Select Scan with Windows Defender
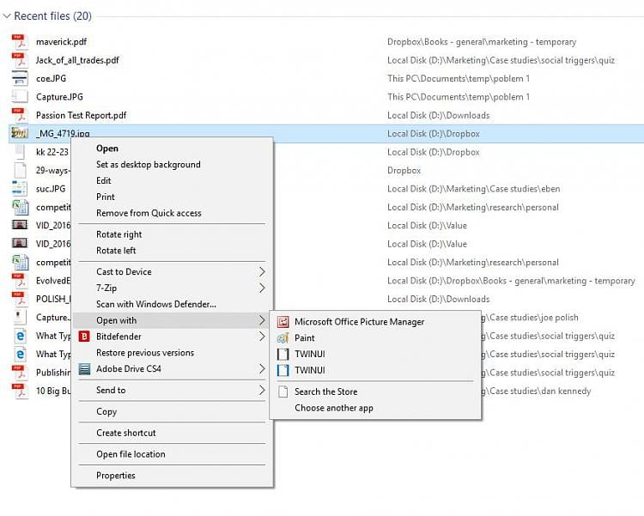This screenshot has height=516, width=644. [x=155, y=304]
